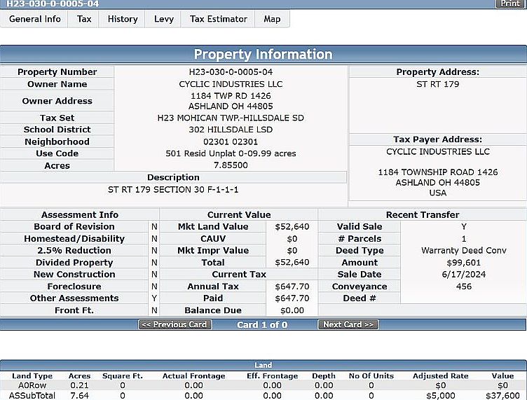Open the General Info tab

tap(34, 19)
